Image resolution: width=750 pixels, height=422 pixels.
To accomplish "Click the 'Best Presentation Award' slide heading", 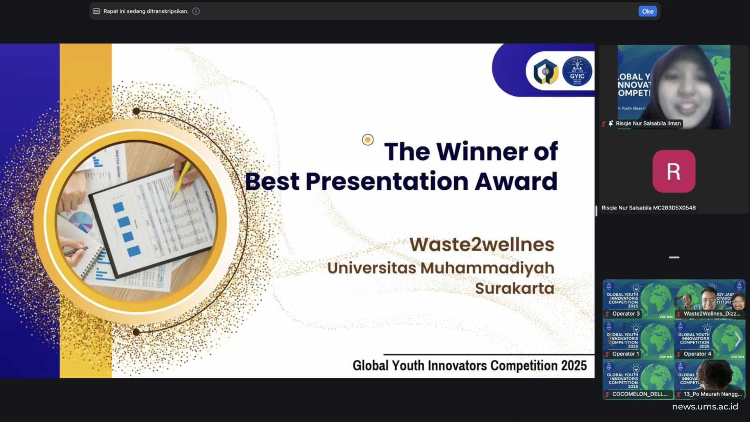I will [x=401, y=181].
